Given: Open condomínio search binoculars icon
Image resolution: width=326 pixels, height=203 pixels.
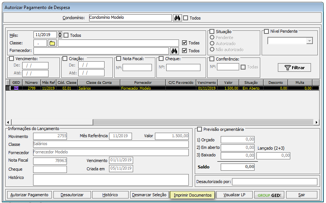Looking at the screenshot, I should tap(177, 18).
